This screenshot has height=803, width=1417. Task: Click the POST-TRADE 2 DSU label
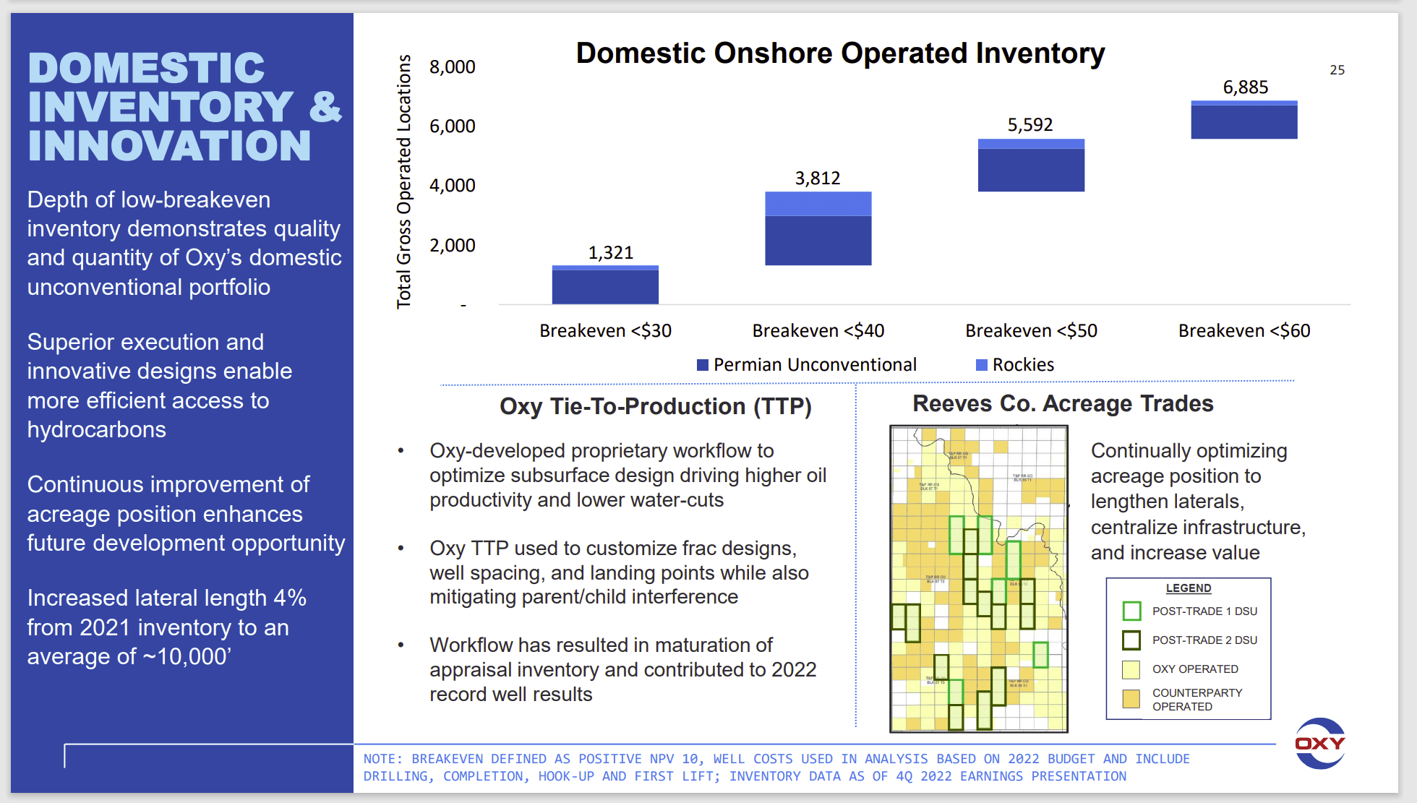click(x=1204, y=640)
